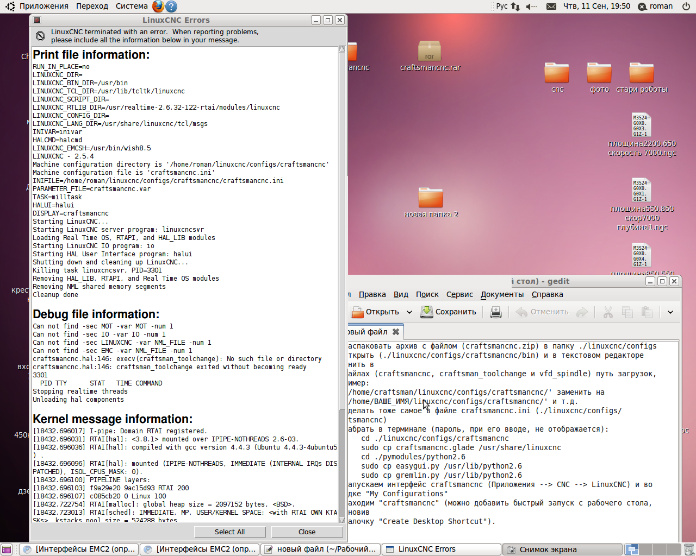The width and height of the screenshot is (696, 556).
Task: Click the 'PARAMETER_FILE=craftsmancnc.var' line
Action: click(x=91, y=189)
